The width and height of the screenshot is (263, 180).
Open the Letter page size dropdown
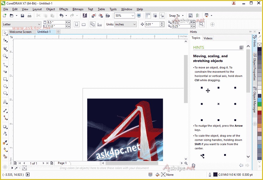[x=39, y=24]
